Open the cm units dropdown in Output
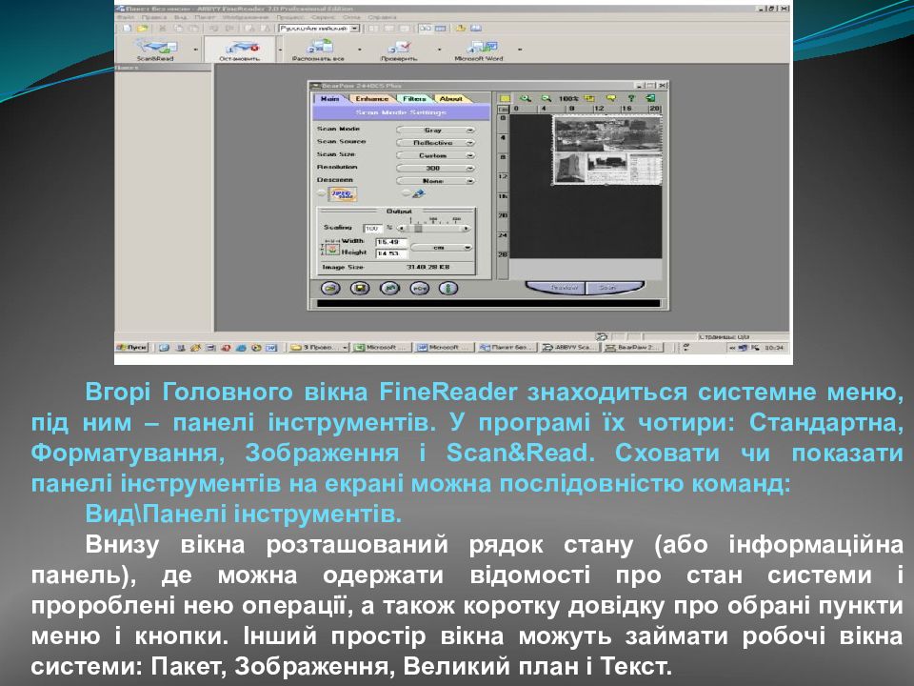This screenshot has height=686, width=914. (441, 248)
